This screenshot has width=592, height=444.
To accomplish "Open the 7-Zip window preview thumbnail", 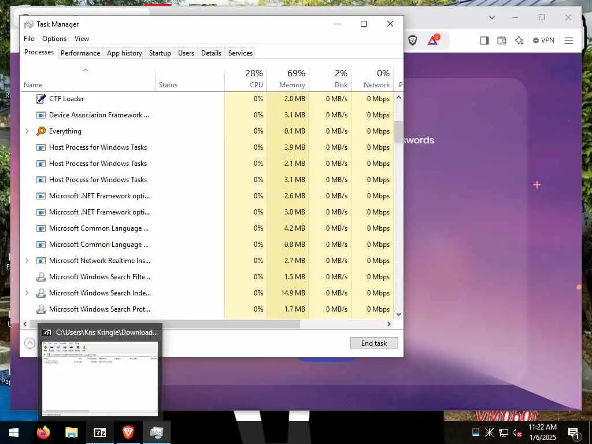I will tap(99, 378).
